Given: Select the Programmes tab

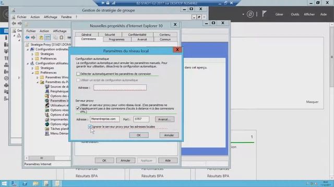Looking at the screenshot, I should coord(116,39).
